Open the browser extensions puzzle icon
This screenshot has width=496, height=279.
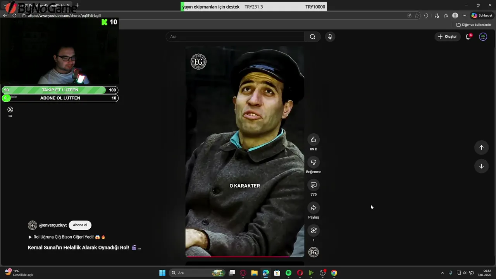coord(426,15)
